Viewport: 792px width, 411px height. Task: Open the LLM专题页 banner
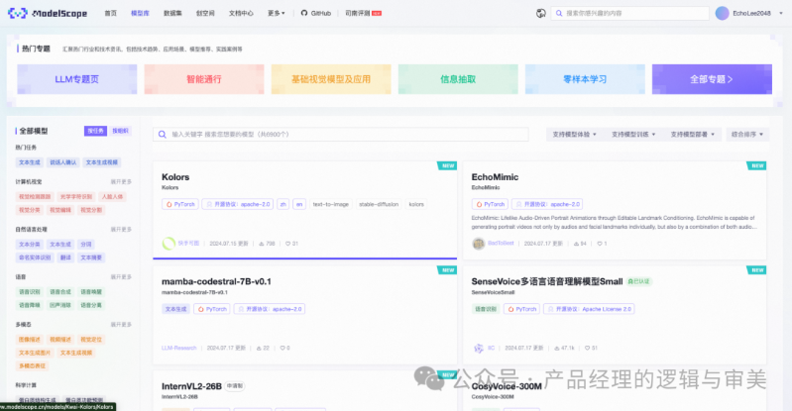(x=76, y=79)
